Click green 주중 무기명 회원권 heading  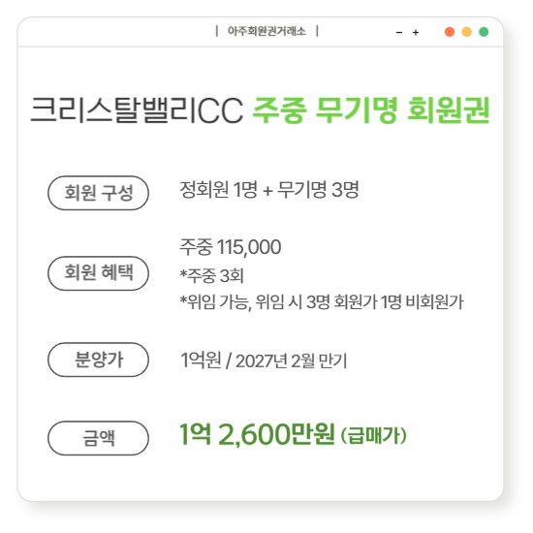pyautogui.click(x=371, y=110)
